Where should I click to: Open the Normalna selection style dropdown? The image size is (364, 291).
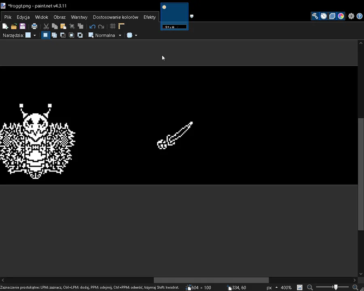(105, 35)
